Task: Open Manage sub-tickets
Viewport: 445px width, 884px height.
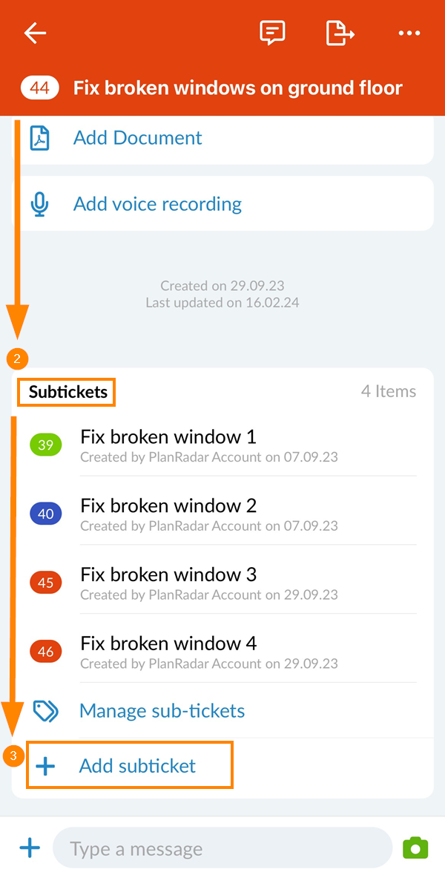Action: [162, 711]
